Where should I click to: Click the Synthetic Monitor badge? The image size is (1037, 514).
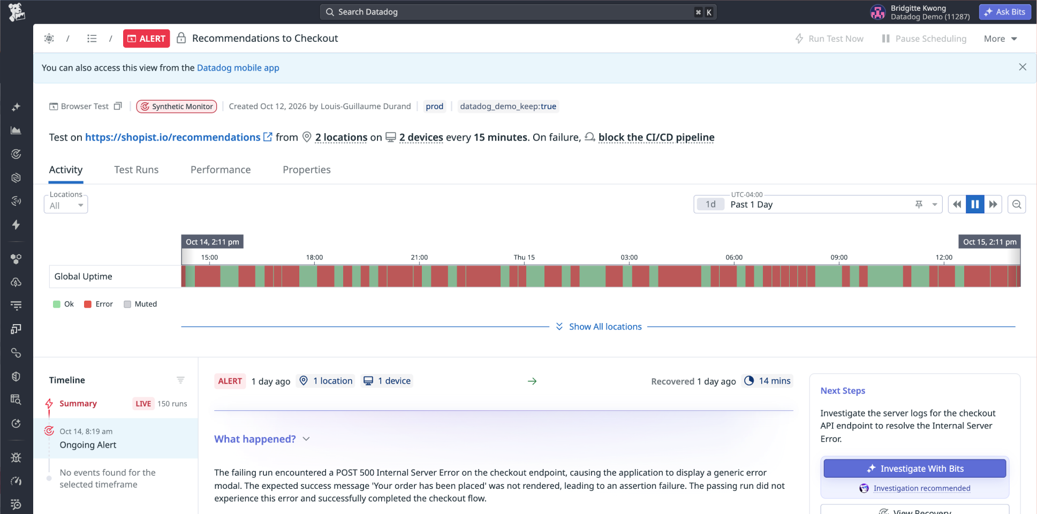coord(177,106)
